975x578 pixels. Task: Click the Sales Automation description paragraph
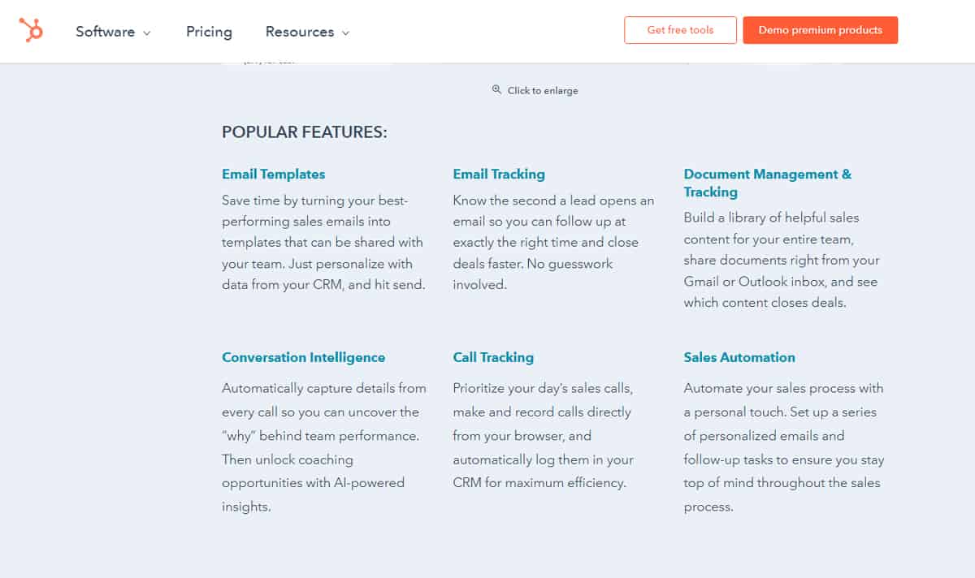[x=783, y=447]
